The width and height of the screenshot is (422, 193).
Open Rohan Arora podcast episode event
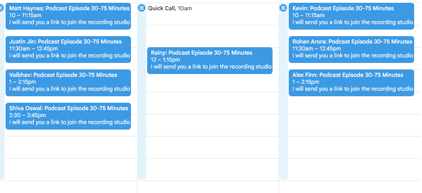pos(351,50)
